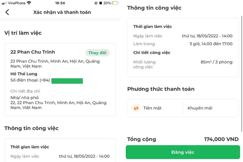Tap the status bar clock 16:54
Viewport: 243px width, 162px height.
pos(60,3)
